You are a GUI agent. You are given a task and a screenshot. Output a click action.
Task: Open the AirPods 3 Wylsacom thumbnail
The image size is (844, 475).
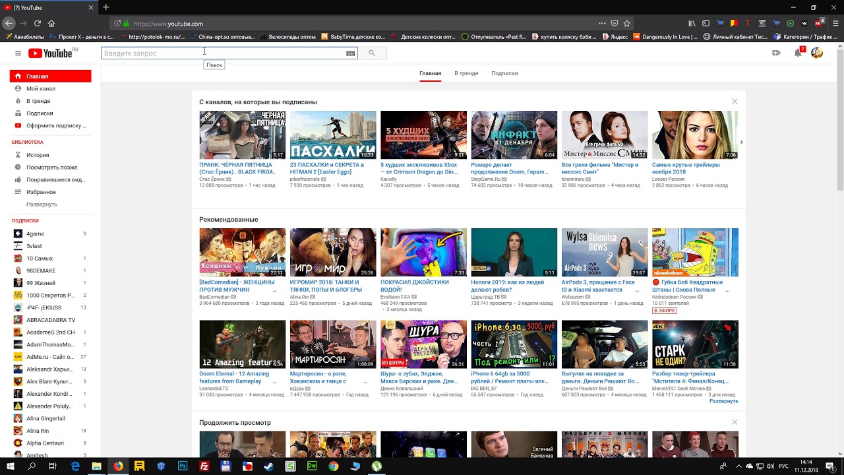[x=605, y=253]
